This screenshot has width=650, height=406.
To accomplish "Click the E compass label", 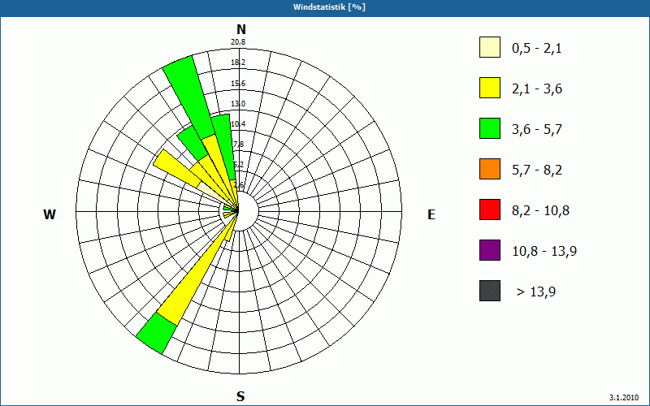I will pos(431,214).
